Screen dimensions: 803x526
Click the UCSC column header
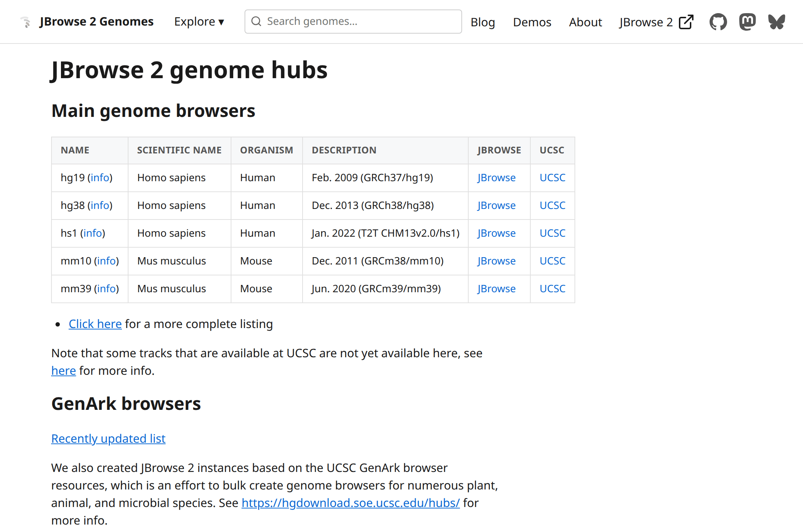(x=552, y=150)
